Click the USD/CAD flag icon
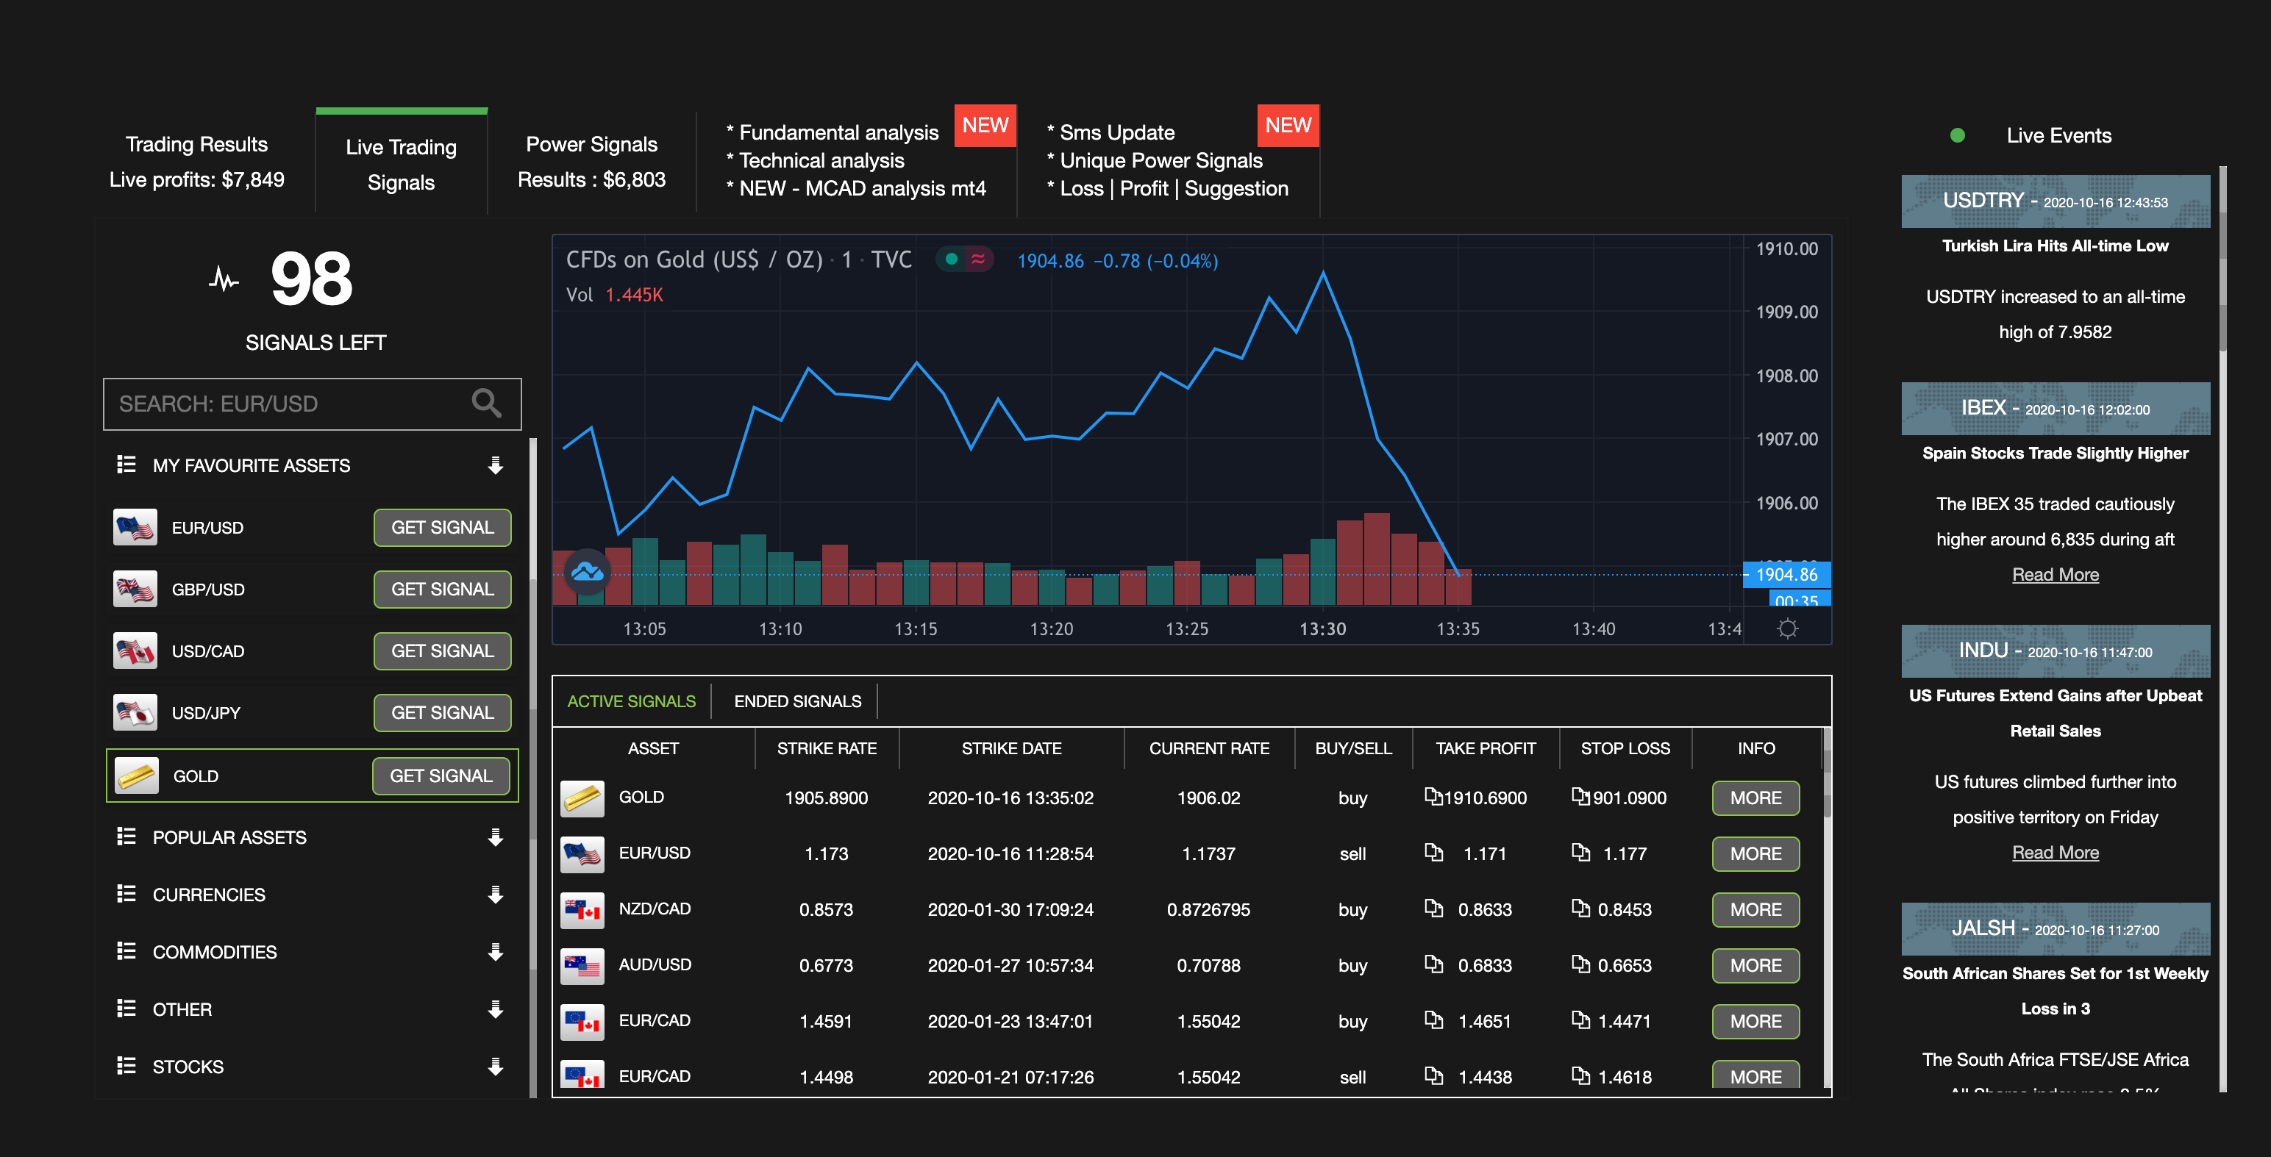Image resolution: width=2271 pixels, height=1157 pixels. click(x=135, y=651)
